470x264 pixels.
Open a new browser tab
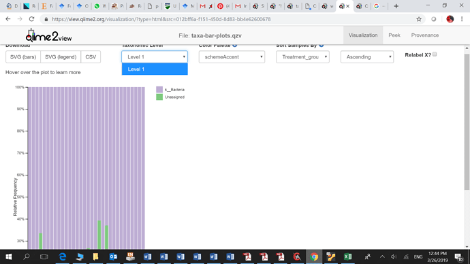click(396, 6)
